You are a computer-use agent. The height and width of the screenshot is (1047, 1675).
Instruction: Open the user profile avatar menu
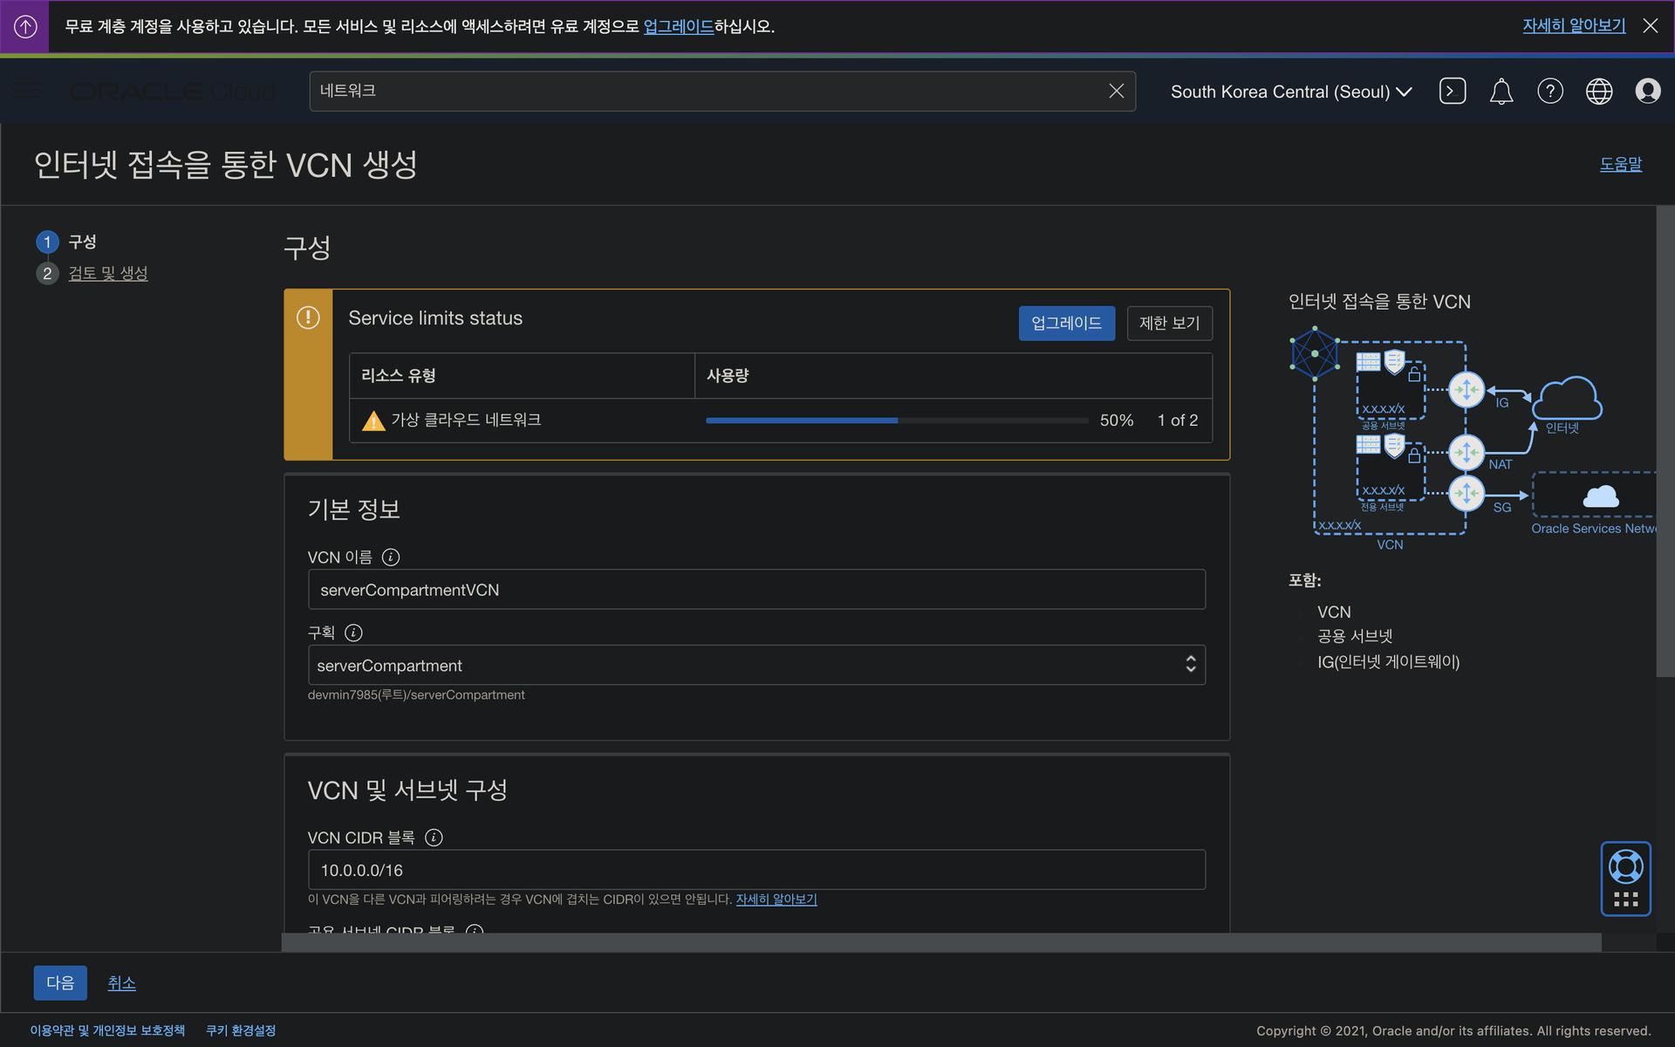1647,91
